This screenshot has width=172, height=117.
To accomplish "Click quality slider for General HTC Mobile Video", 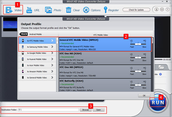I will click(138, 44).
